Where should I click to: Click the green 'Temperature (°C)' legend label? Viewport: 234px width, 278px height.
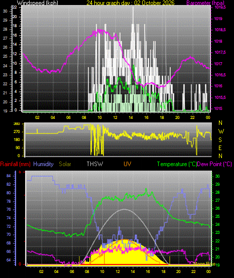[x=177, y=164]
